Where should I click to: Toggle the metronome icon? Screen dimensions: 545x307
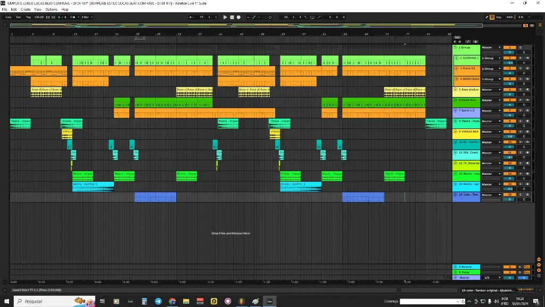click(x=72, y=17)
